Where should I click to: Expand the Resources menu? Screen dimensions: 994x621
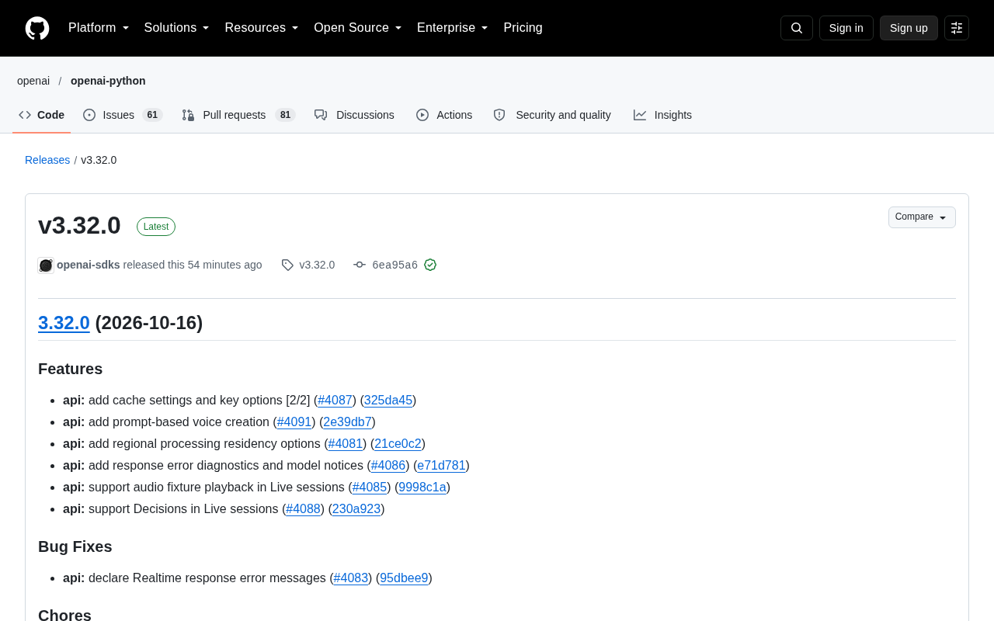click(262, 28)
